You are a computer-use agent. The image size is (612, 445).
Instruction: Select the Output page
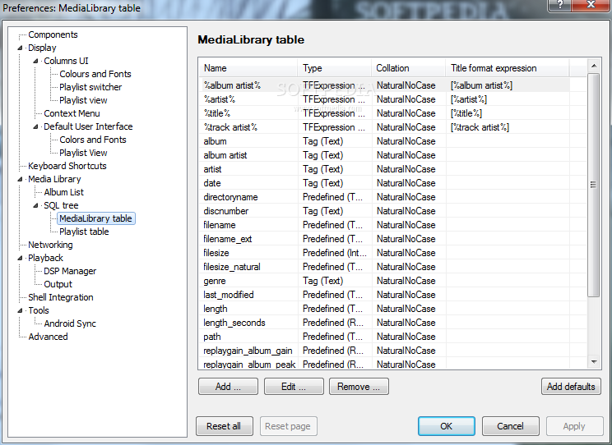[x=58, y=284]
